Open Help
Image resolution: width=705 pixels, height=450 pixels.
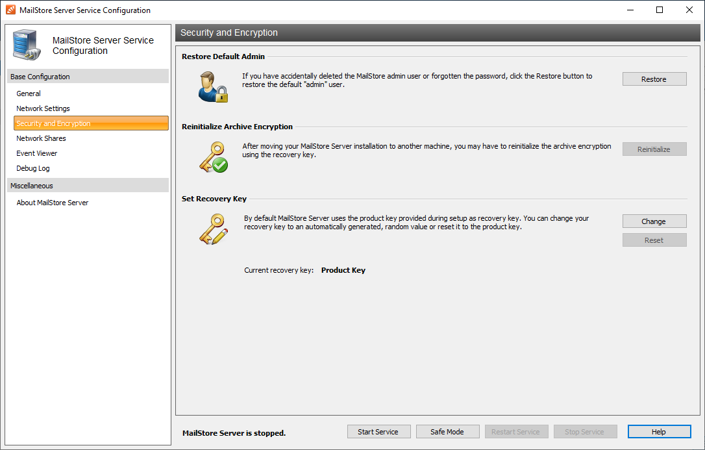pos(659,432)
